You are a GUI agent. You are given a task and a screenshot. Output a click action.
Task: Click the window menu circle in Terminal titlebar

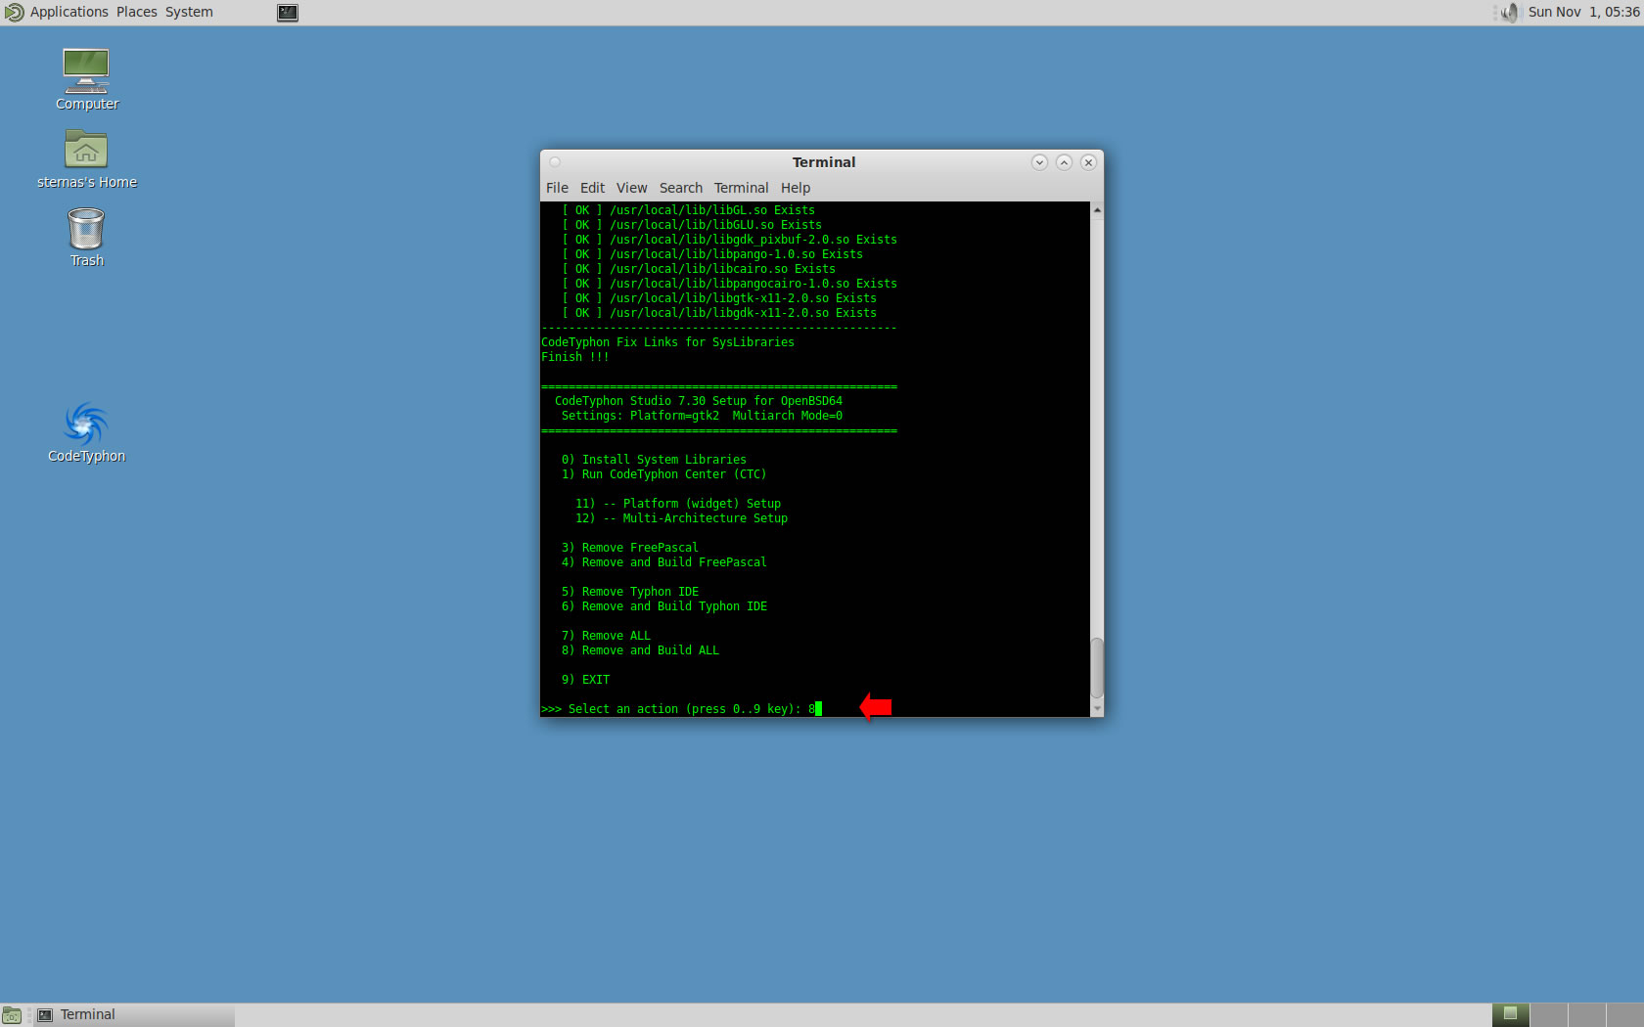pos(555,162)
